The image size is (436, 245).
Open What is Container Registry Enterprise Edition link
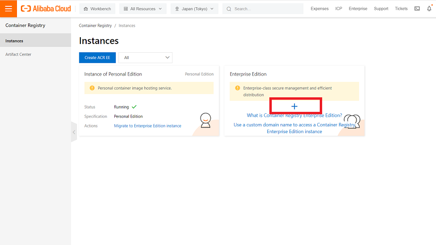pos(294,116)
